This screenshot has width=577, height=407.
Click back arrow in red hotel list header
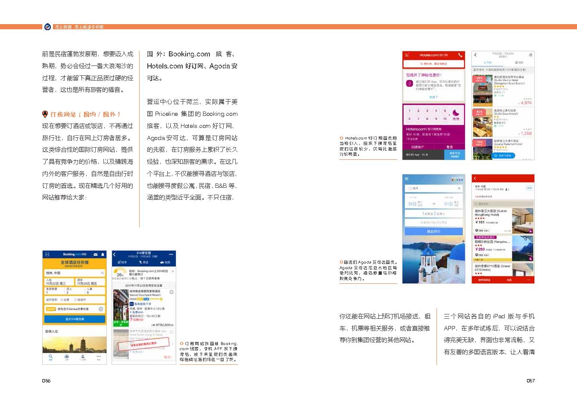click(x=475, y=178)
